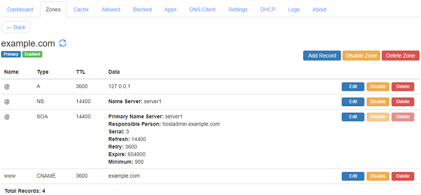Screen dimensions: 421x195
Task: Click the Serial: 3 line
Action: click(x=119, y=132)
